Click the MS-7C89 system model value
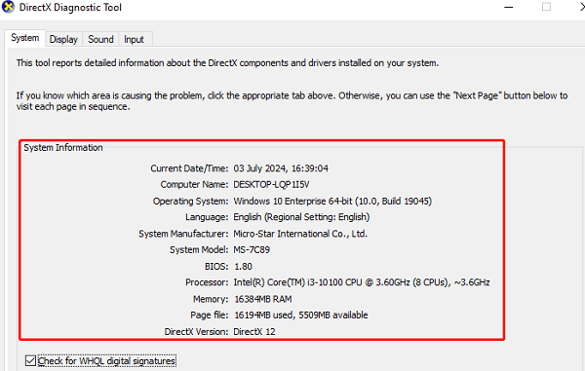The height and width of the screenshot is (371, 585). point(252,249)
